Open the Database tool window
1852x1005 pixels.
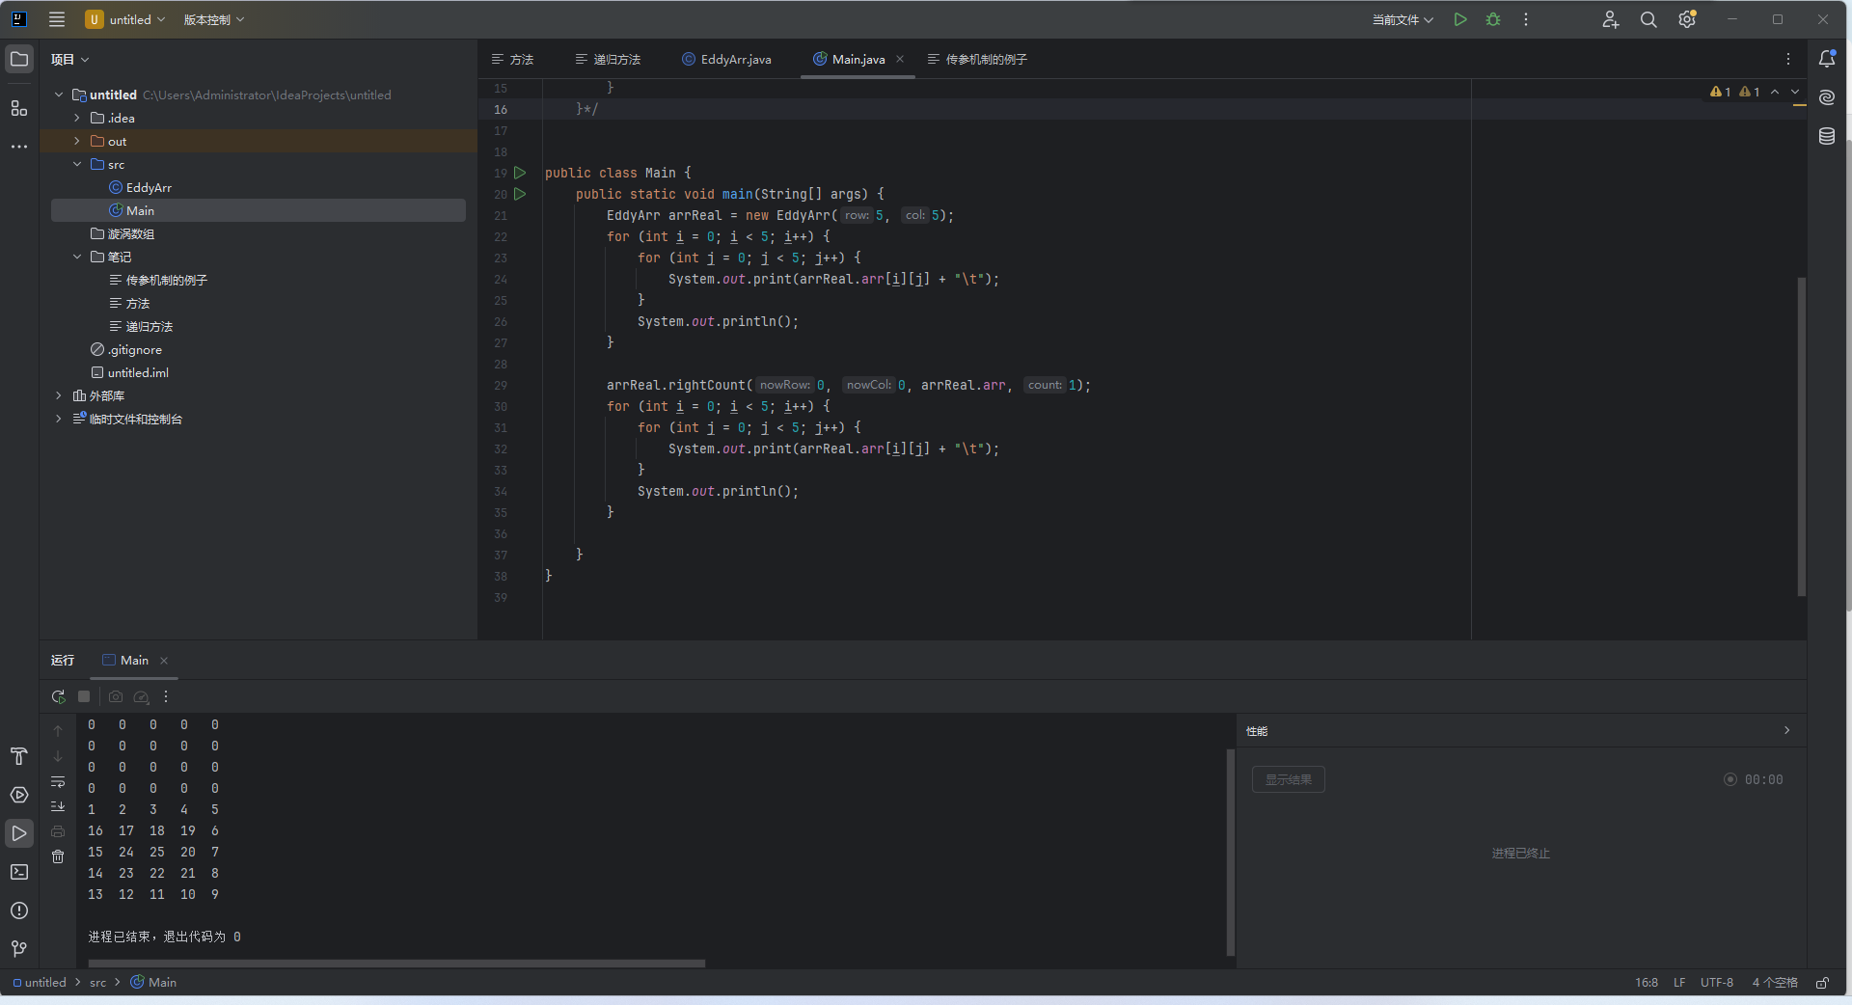(1827, 136)
